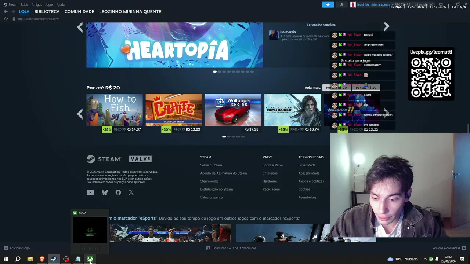Click the Por até R$ 10 button
This screenshot has width=470, height=264.
click(x=366, y=88)
